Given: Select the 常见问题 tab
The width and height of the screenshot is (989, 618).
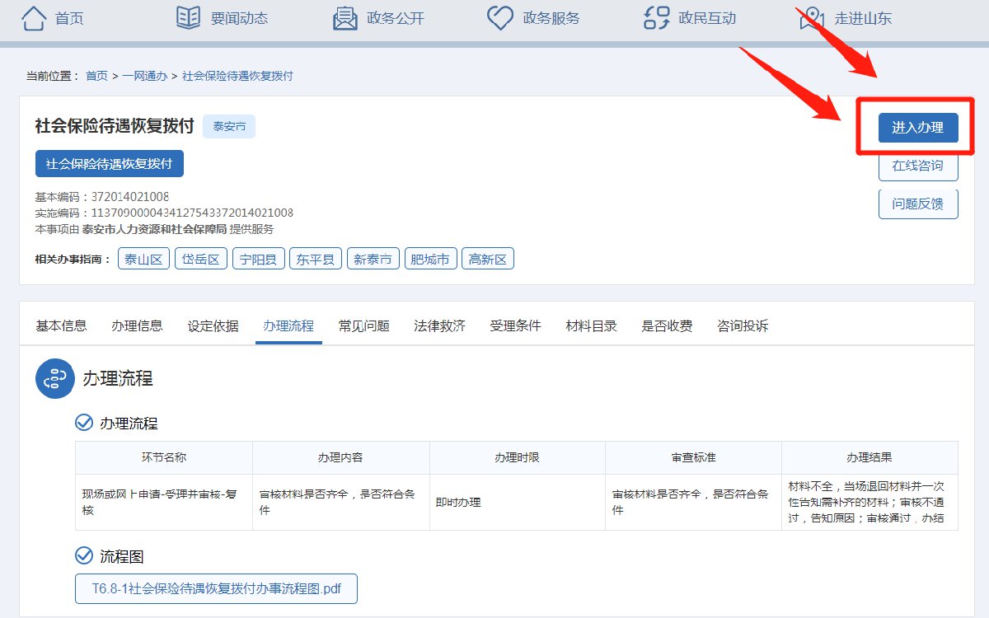Looking at the screenshot, I should pos(363,325).
